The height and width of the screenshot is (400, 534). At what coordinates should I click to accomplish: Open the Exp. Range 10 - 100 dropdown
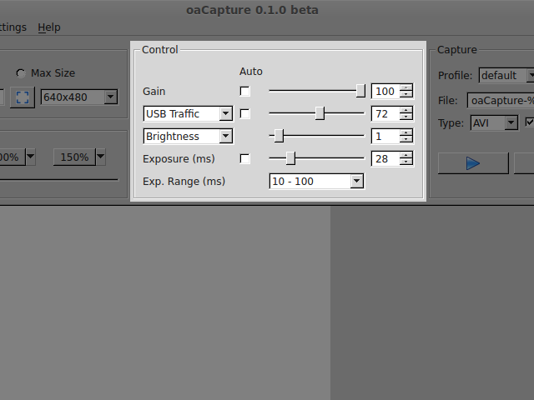click(x=316, y=182)
